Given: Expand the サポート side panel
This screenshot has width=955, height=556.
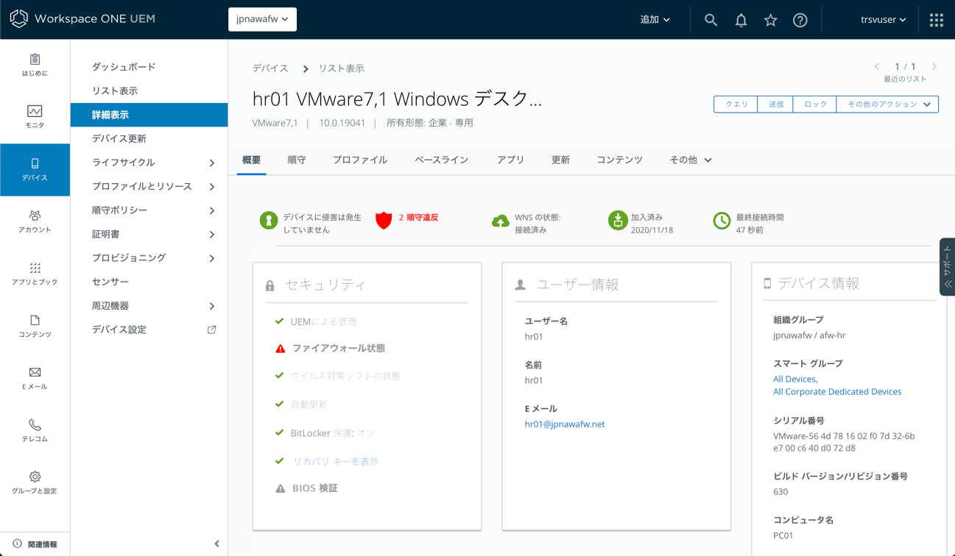Looking at the screenshot, I should tap(948, 267).
